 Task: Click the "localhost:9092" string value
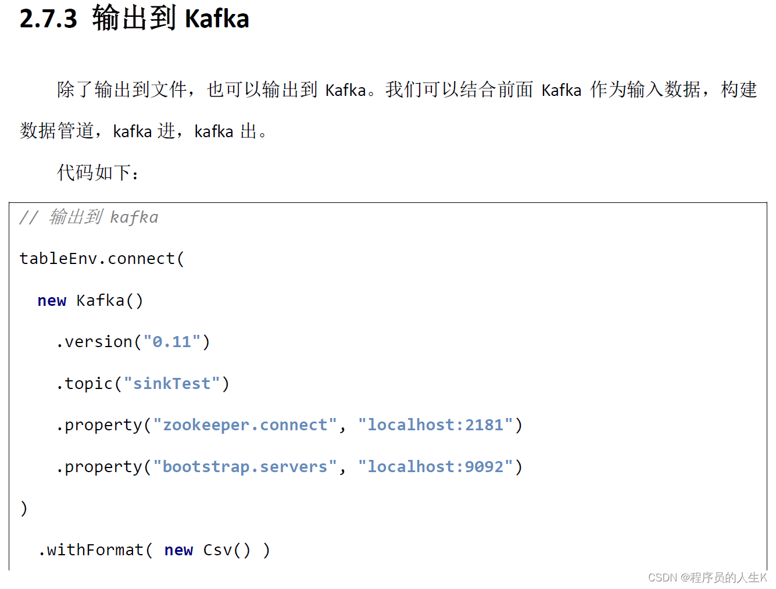click(435, 467)
